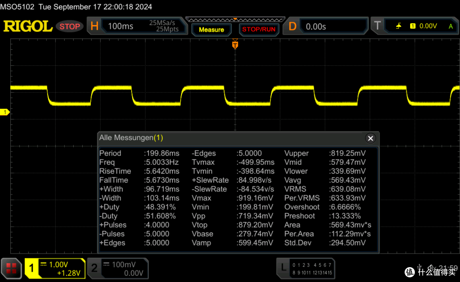Click the Period value 199.86ms

162,153
